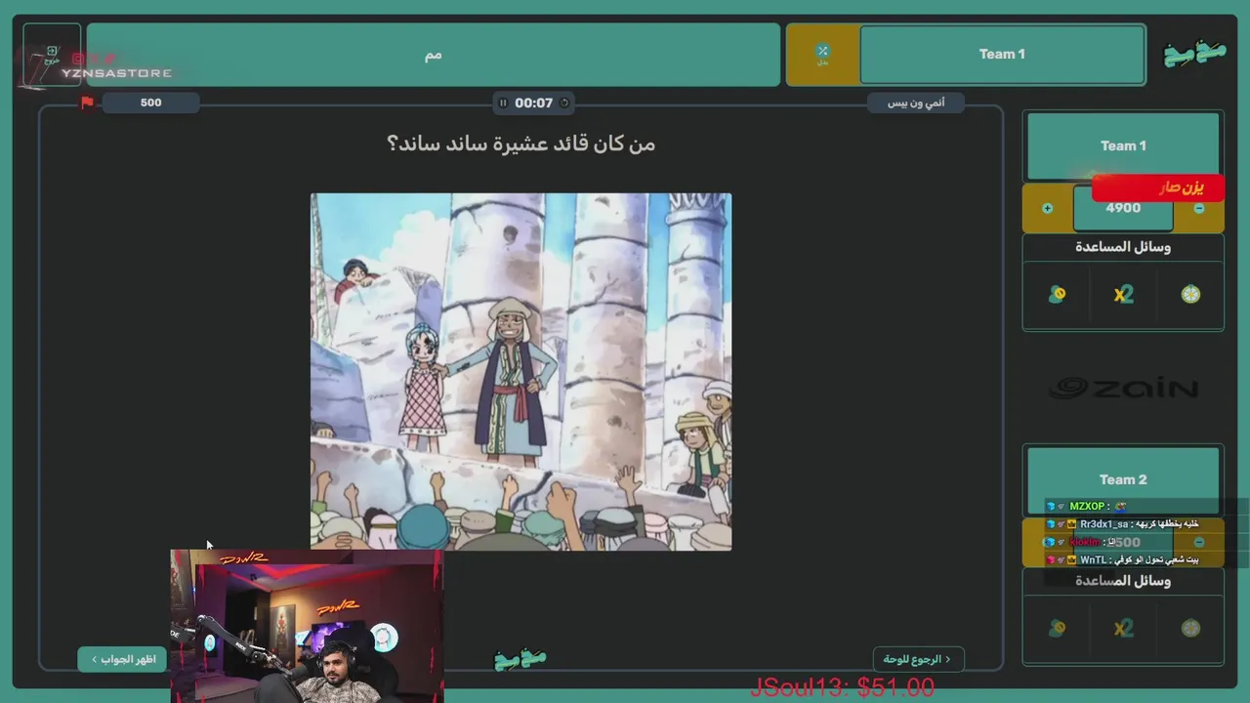Click the 00:07 timer readout

pyautogui.click(x=534, y=103)
